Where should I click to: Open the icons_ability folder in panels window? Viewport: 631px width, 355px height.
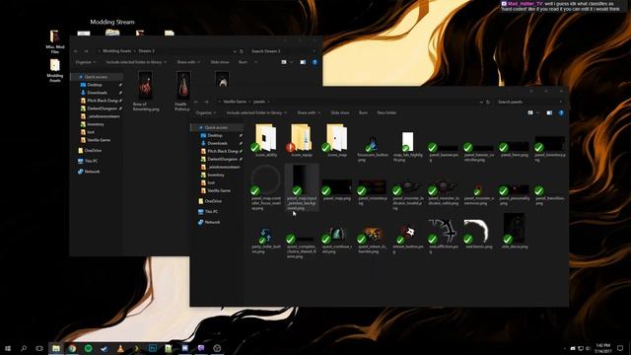pyautogui.click(x=265, y=140)
